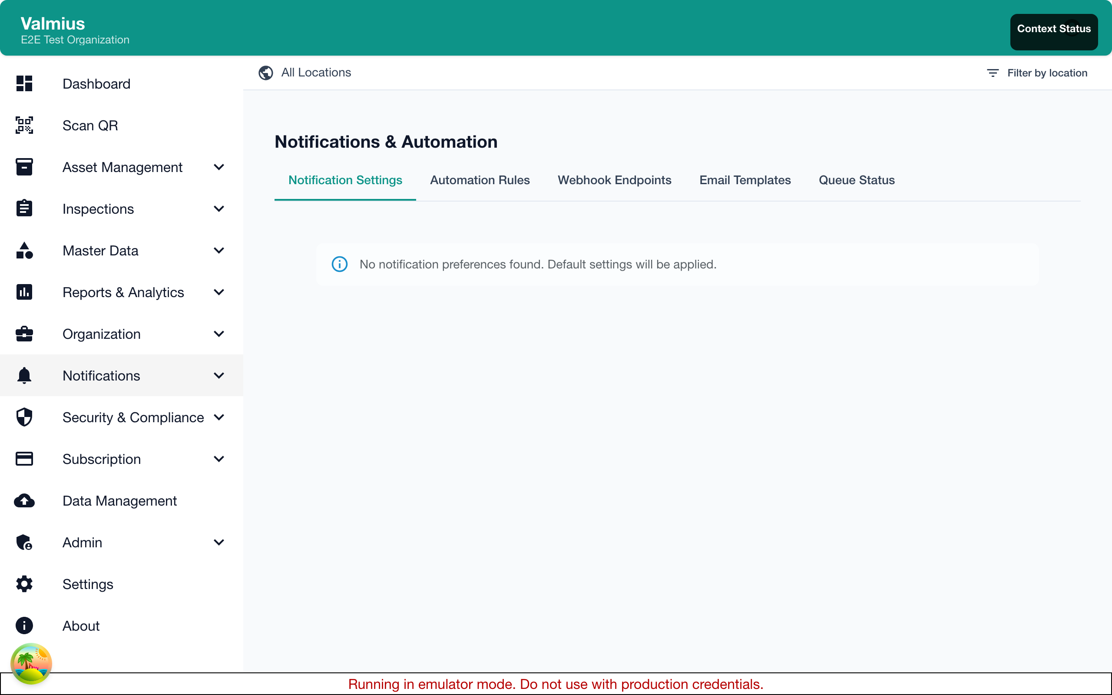Collapse the Subscription section chevron
This screenshot has width=1112, height=695.
219,459
